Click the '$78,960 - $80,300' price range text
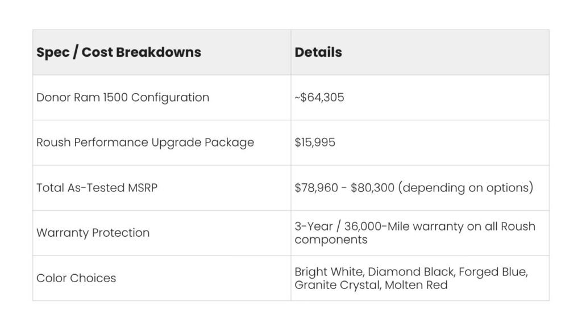 [x=344, y=187]
